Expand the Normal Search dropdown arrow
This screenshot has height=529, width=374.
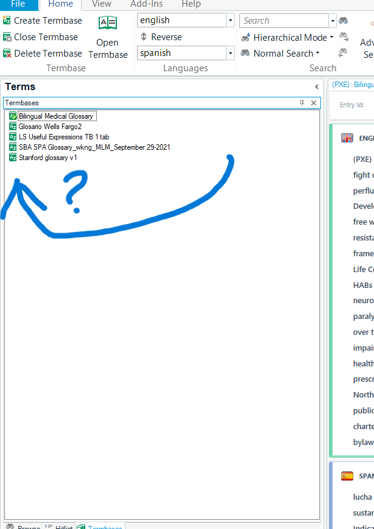point(317,54)
